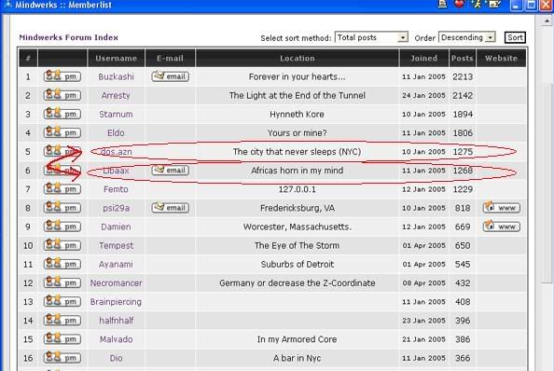Open the profile of user Starnum

[x=116, y=114]
